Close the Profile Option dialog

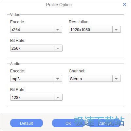[124, 5]
